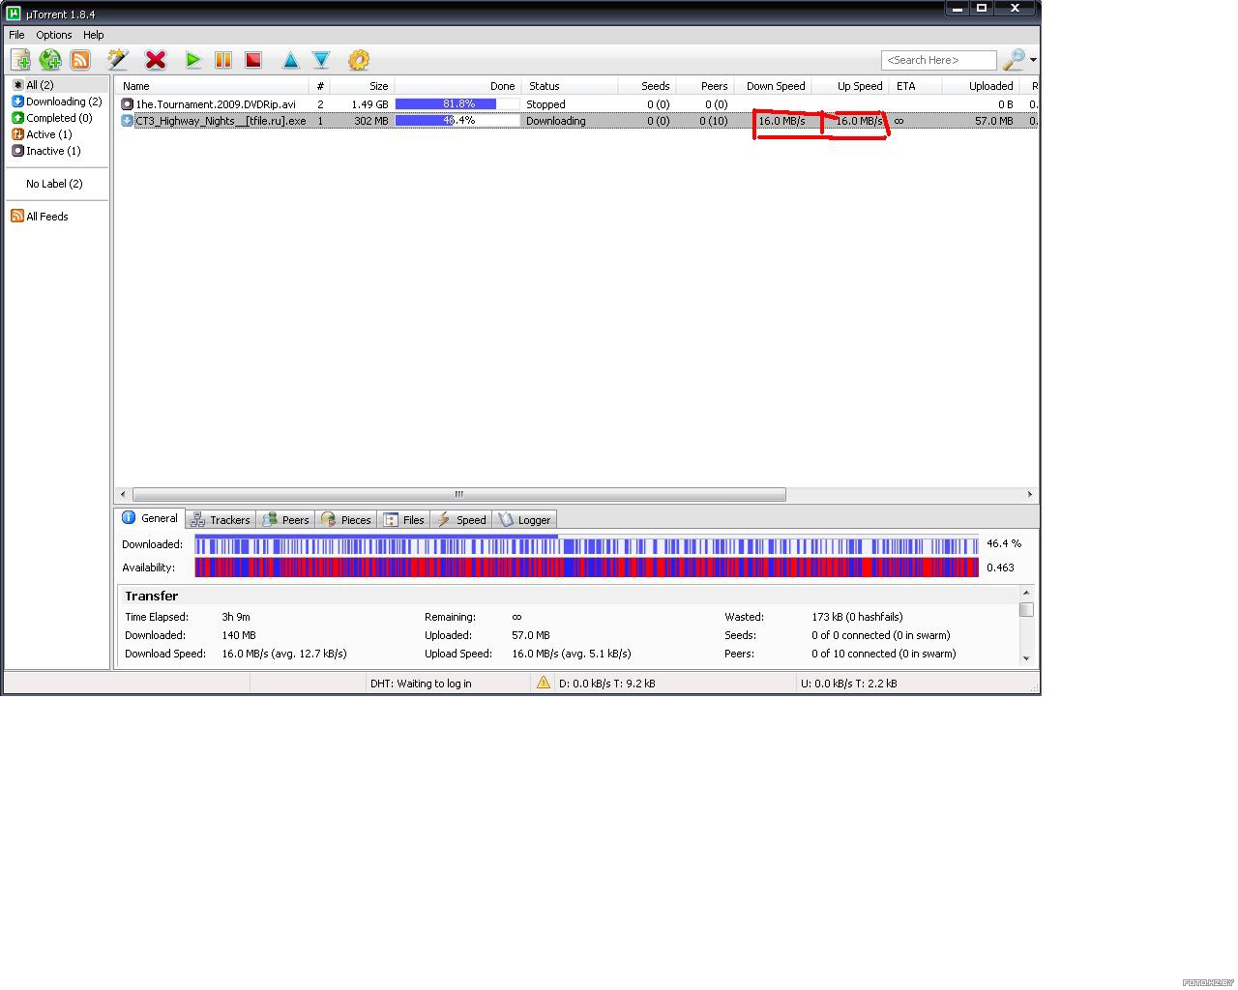Move torrent down the queue with the down arrow
This screenshot has width=1238, height=990.
click(x=321, y=60)
